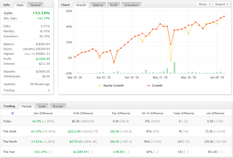Click the Deposits value $25000.00
The height and width of the screenshot is (158, 233).
pyautogui.click(x=43, y=71)
